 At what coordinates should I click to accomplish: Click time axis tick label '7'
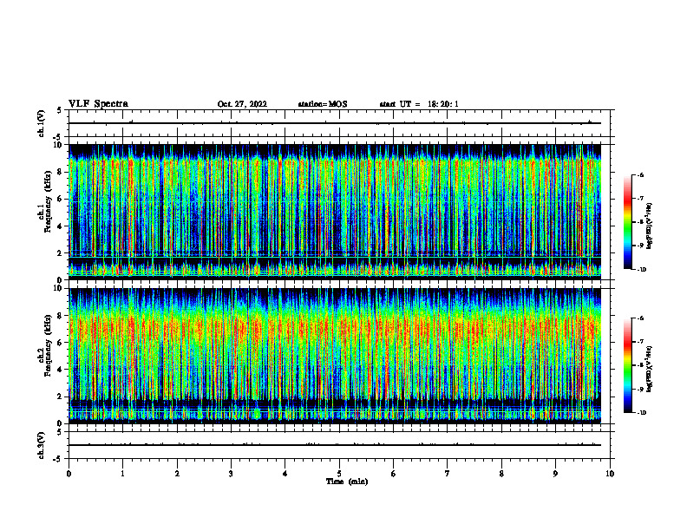point(448,474)
